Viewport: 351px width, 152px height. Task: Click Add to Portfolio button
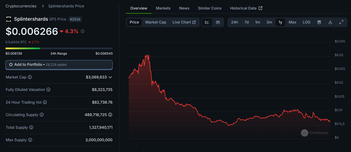[59, 65]
